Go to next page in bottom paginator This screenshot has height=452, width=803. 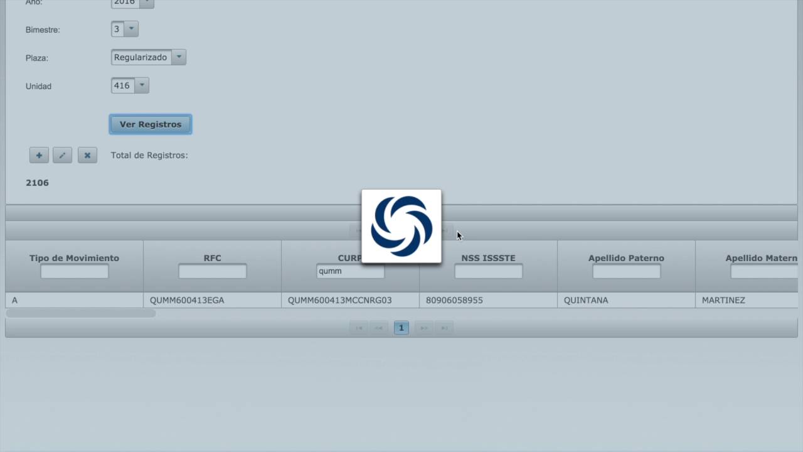423,328
